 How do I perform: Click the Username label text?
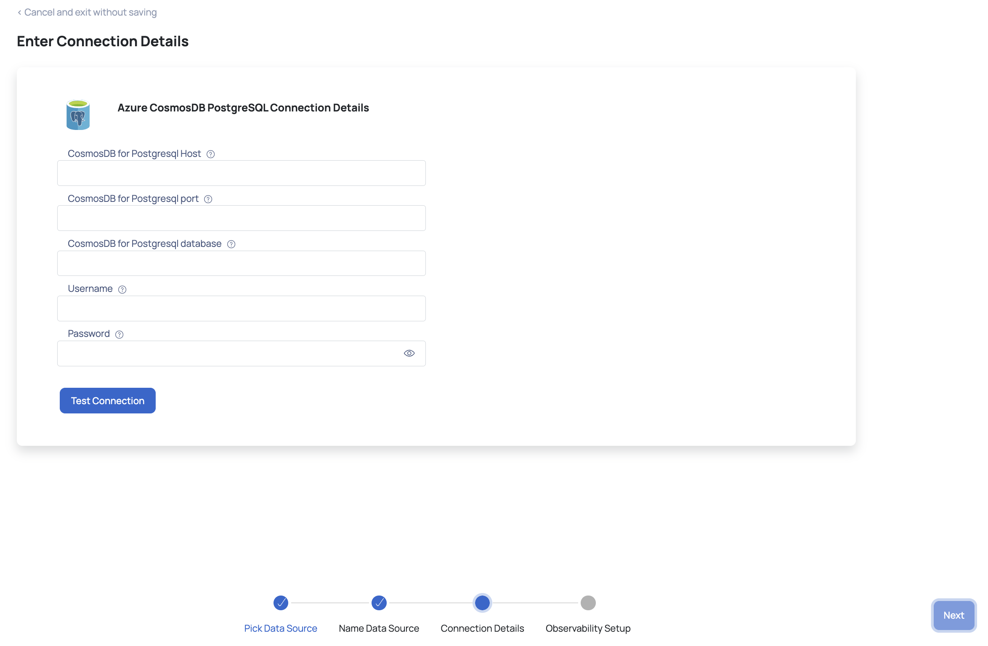click(90, 289)
